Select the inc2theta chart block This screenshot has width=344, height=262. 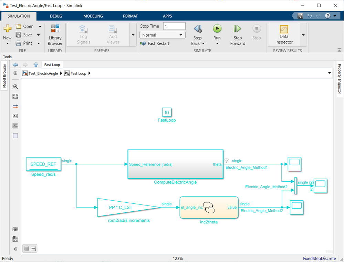[209, 207]
